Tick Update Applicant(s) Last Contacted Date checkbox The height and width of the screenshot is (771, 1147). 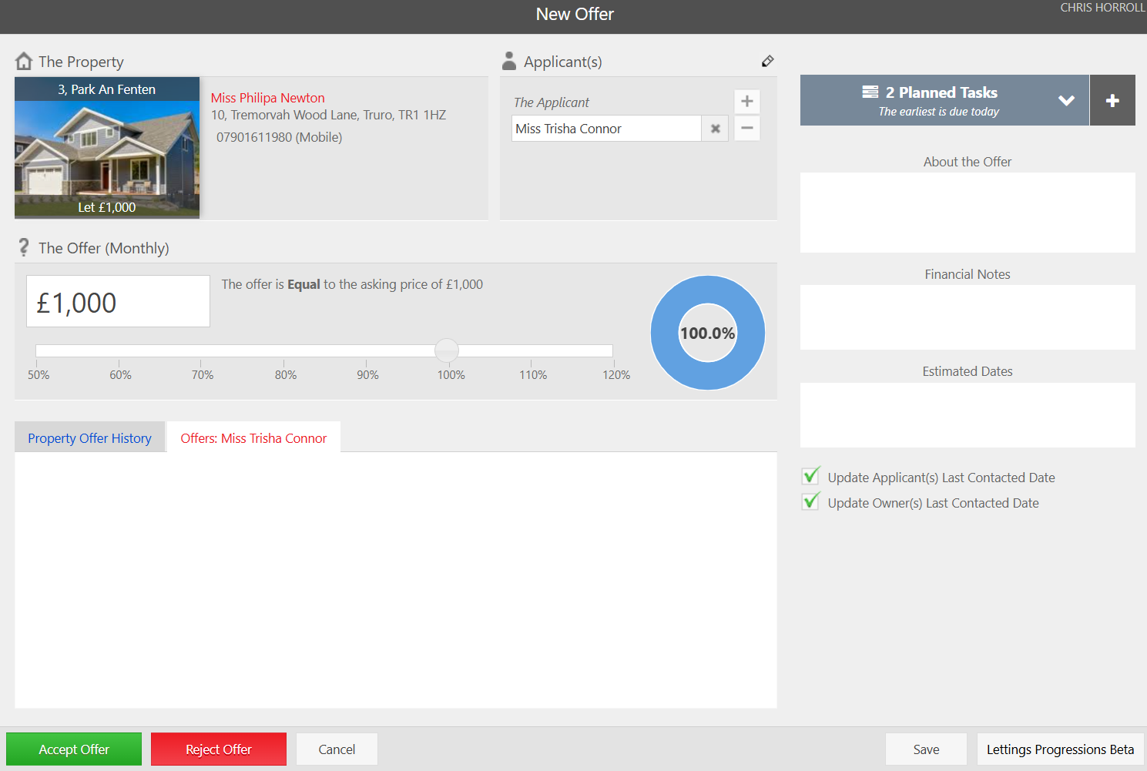811,475
